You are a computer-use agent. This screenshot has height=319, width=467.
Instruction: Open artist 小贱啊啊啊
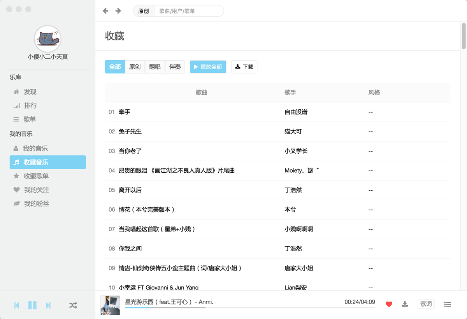(299, 229)
